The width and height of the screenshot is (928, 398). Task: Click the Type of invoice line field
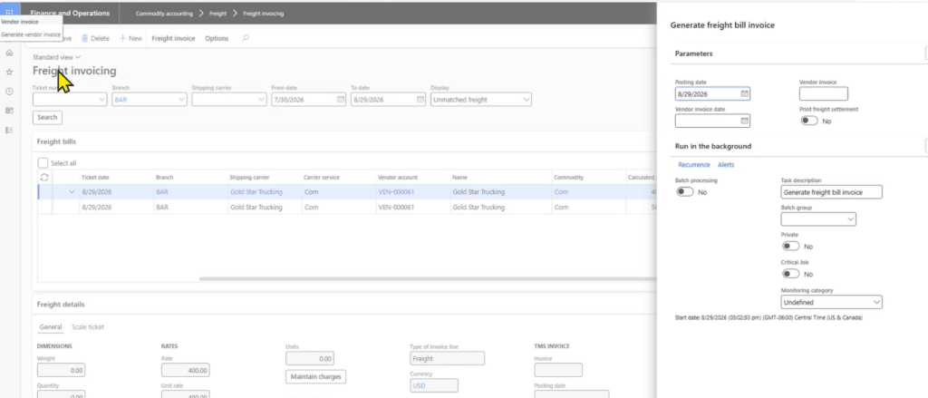click(x=448, y=358)
